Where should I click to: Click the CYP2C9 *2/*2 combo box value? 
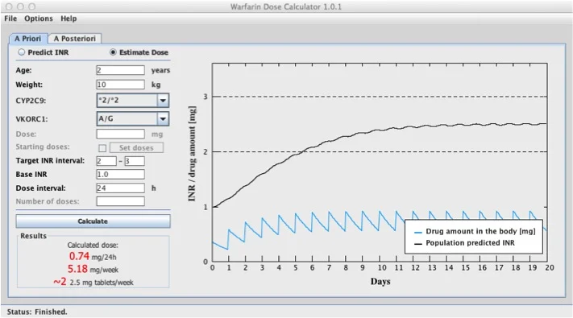point(127,101)
